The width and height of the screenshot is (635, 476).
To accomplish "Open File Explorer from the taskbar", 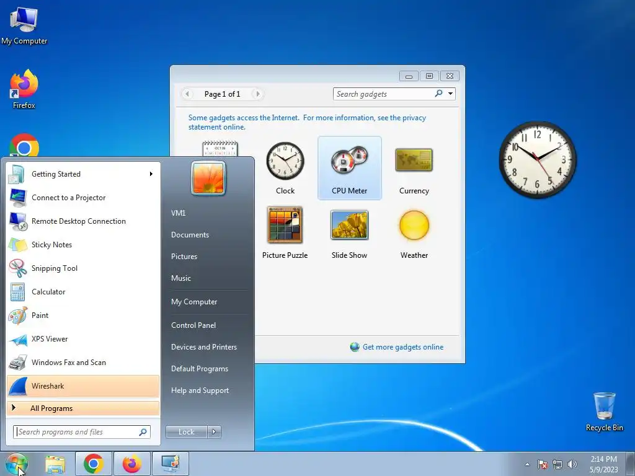I will pos(55,464).
